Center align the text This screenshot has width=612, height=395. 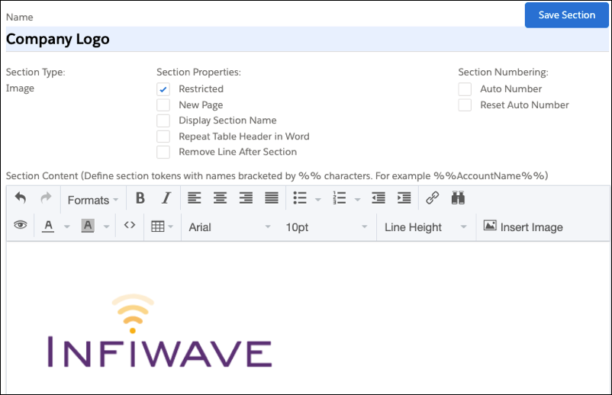coord(220,198)
